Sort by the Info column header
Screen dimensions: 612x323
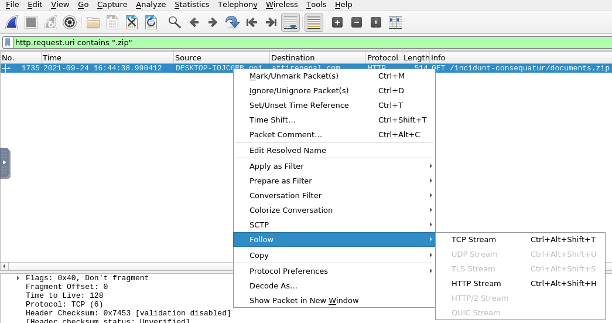point(521,58)
